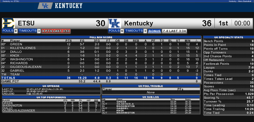Click the game clock showing 00:00
The width and height of the screenshot is (254, 122).
tap(242, 23)
